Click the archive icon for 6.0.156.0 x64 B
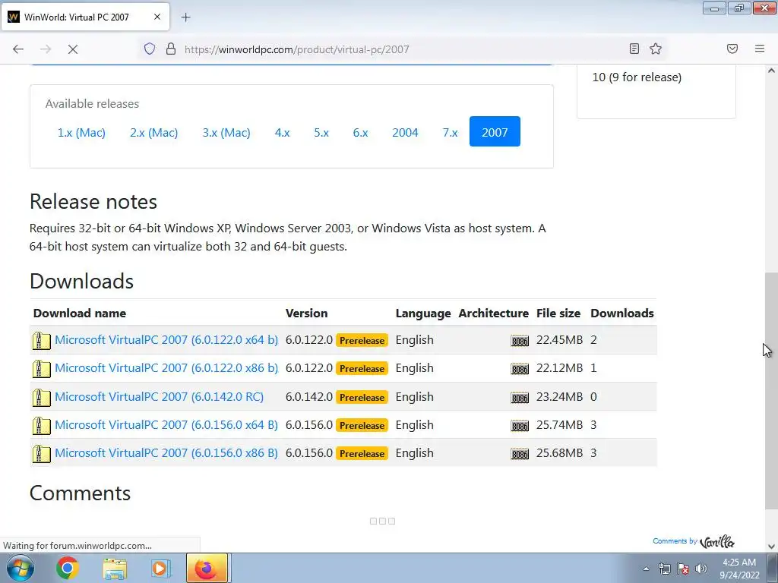Image resolution: width=778 pixels, height=583 pixels. coord(42,426)
